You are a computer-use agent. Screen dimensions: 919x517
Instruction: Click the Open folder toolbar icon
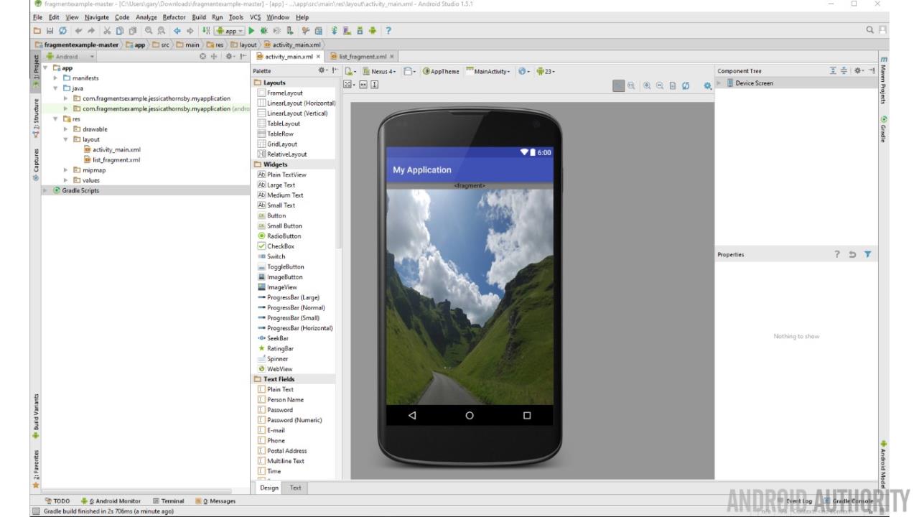37,31
